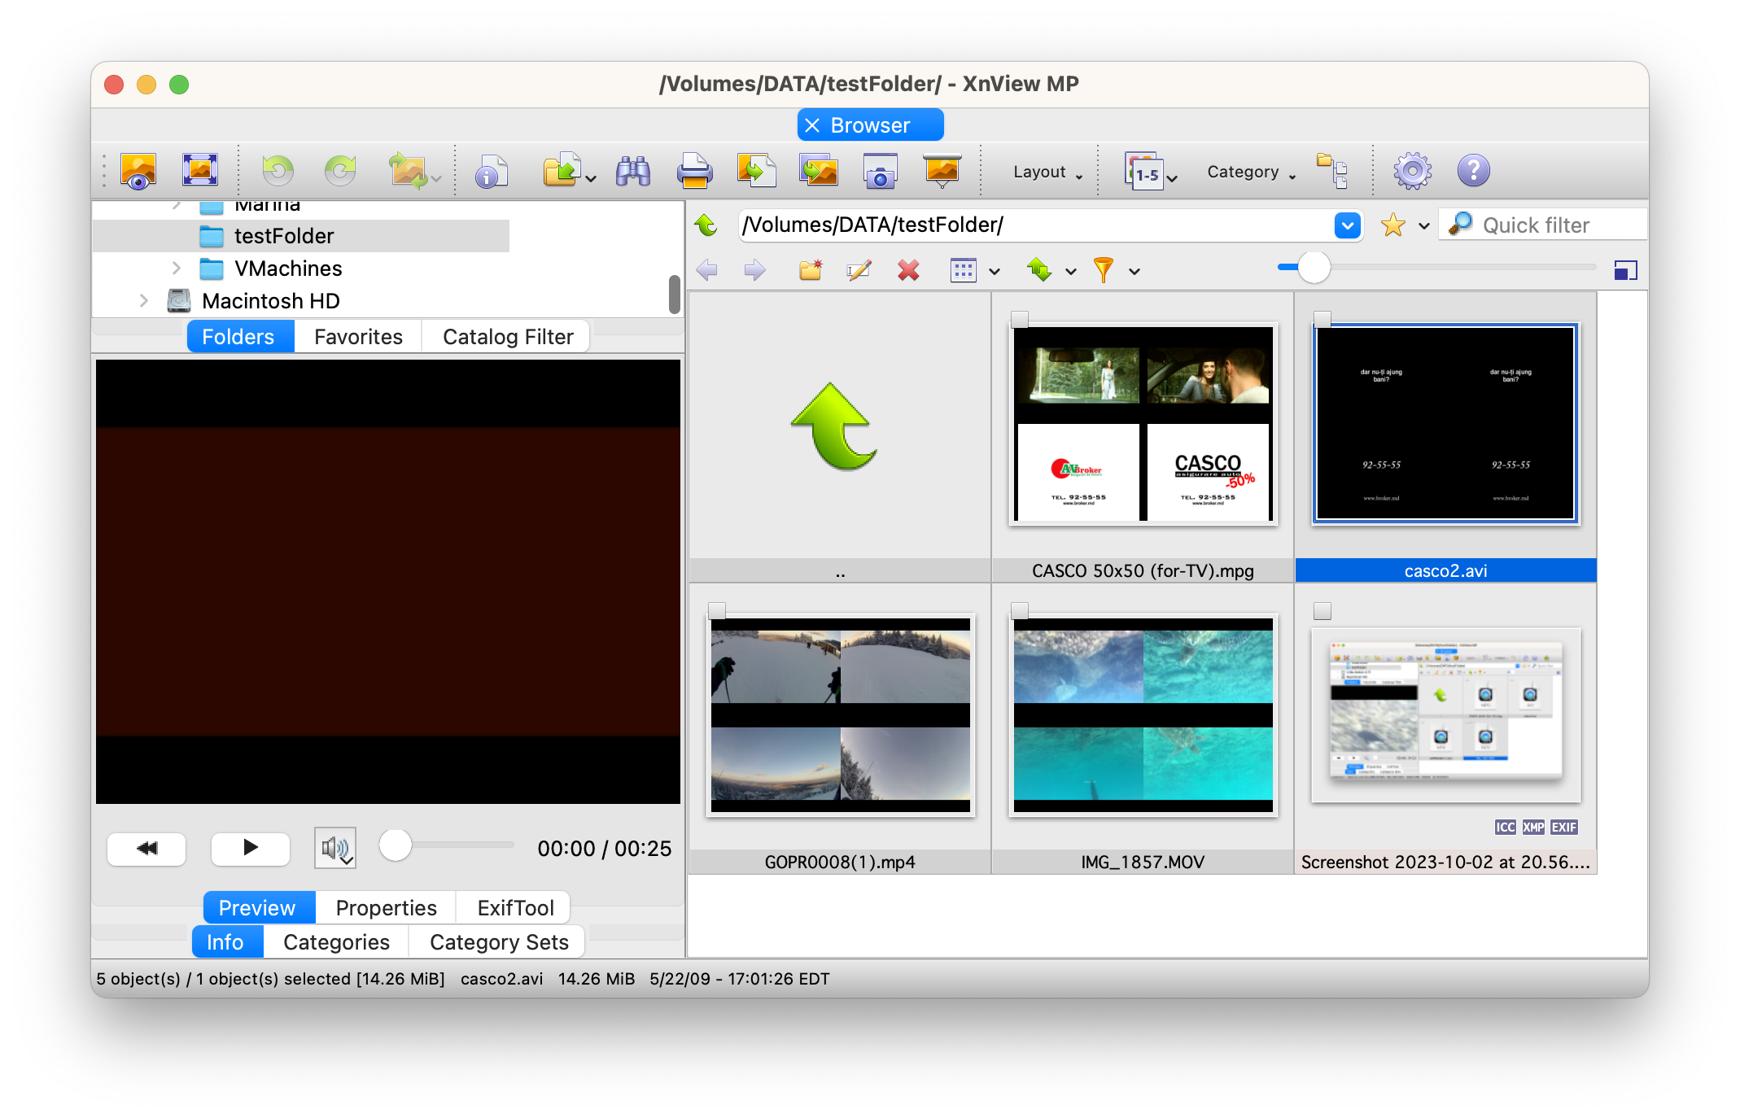This screenshot has height=1118, width=1740.
Task: Open Settings gear icon
Action: [x=1412, y=172]
